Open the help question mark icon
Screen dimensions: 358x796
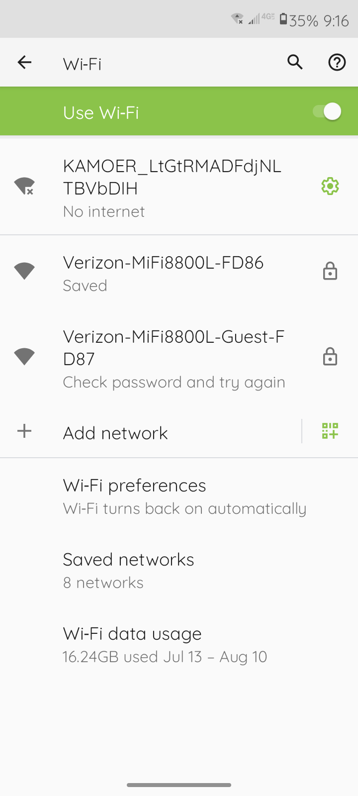[x=337, y=62]
